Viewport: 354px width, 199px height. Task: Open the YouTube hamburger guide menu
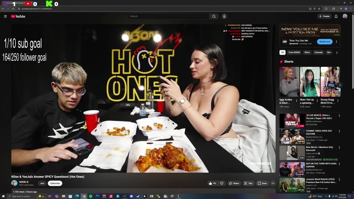tap(5, 16)
